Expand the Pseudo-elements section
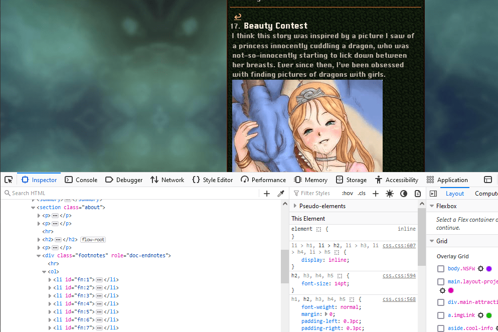The width and height of the screenshot is (498, 332). click(294, 206)
